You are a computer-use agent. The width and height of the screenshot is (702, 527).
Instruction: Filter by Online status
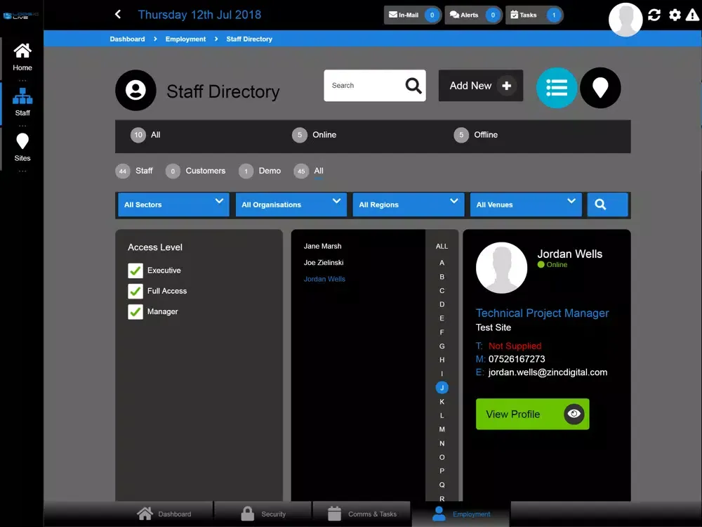pos(314,135)
